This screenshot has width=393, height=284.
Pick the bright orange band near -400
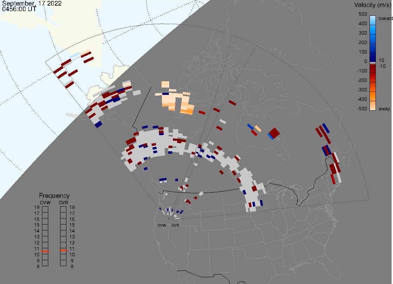pos(373,97)
